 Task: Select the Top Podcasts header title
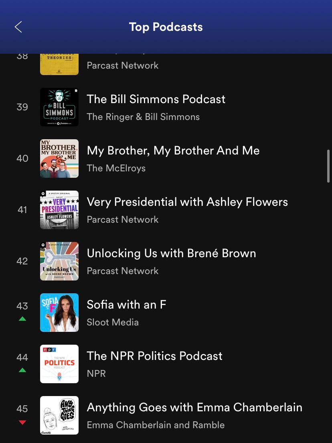pos(166,26)
